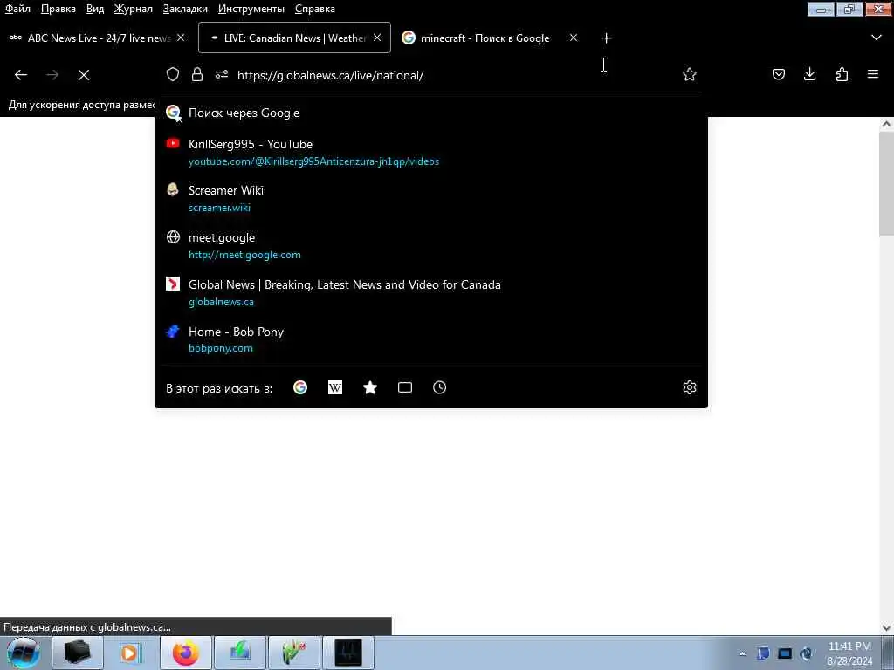
Task: Open the Правка menu
Action: [x=58, y=9]
